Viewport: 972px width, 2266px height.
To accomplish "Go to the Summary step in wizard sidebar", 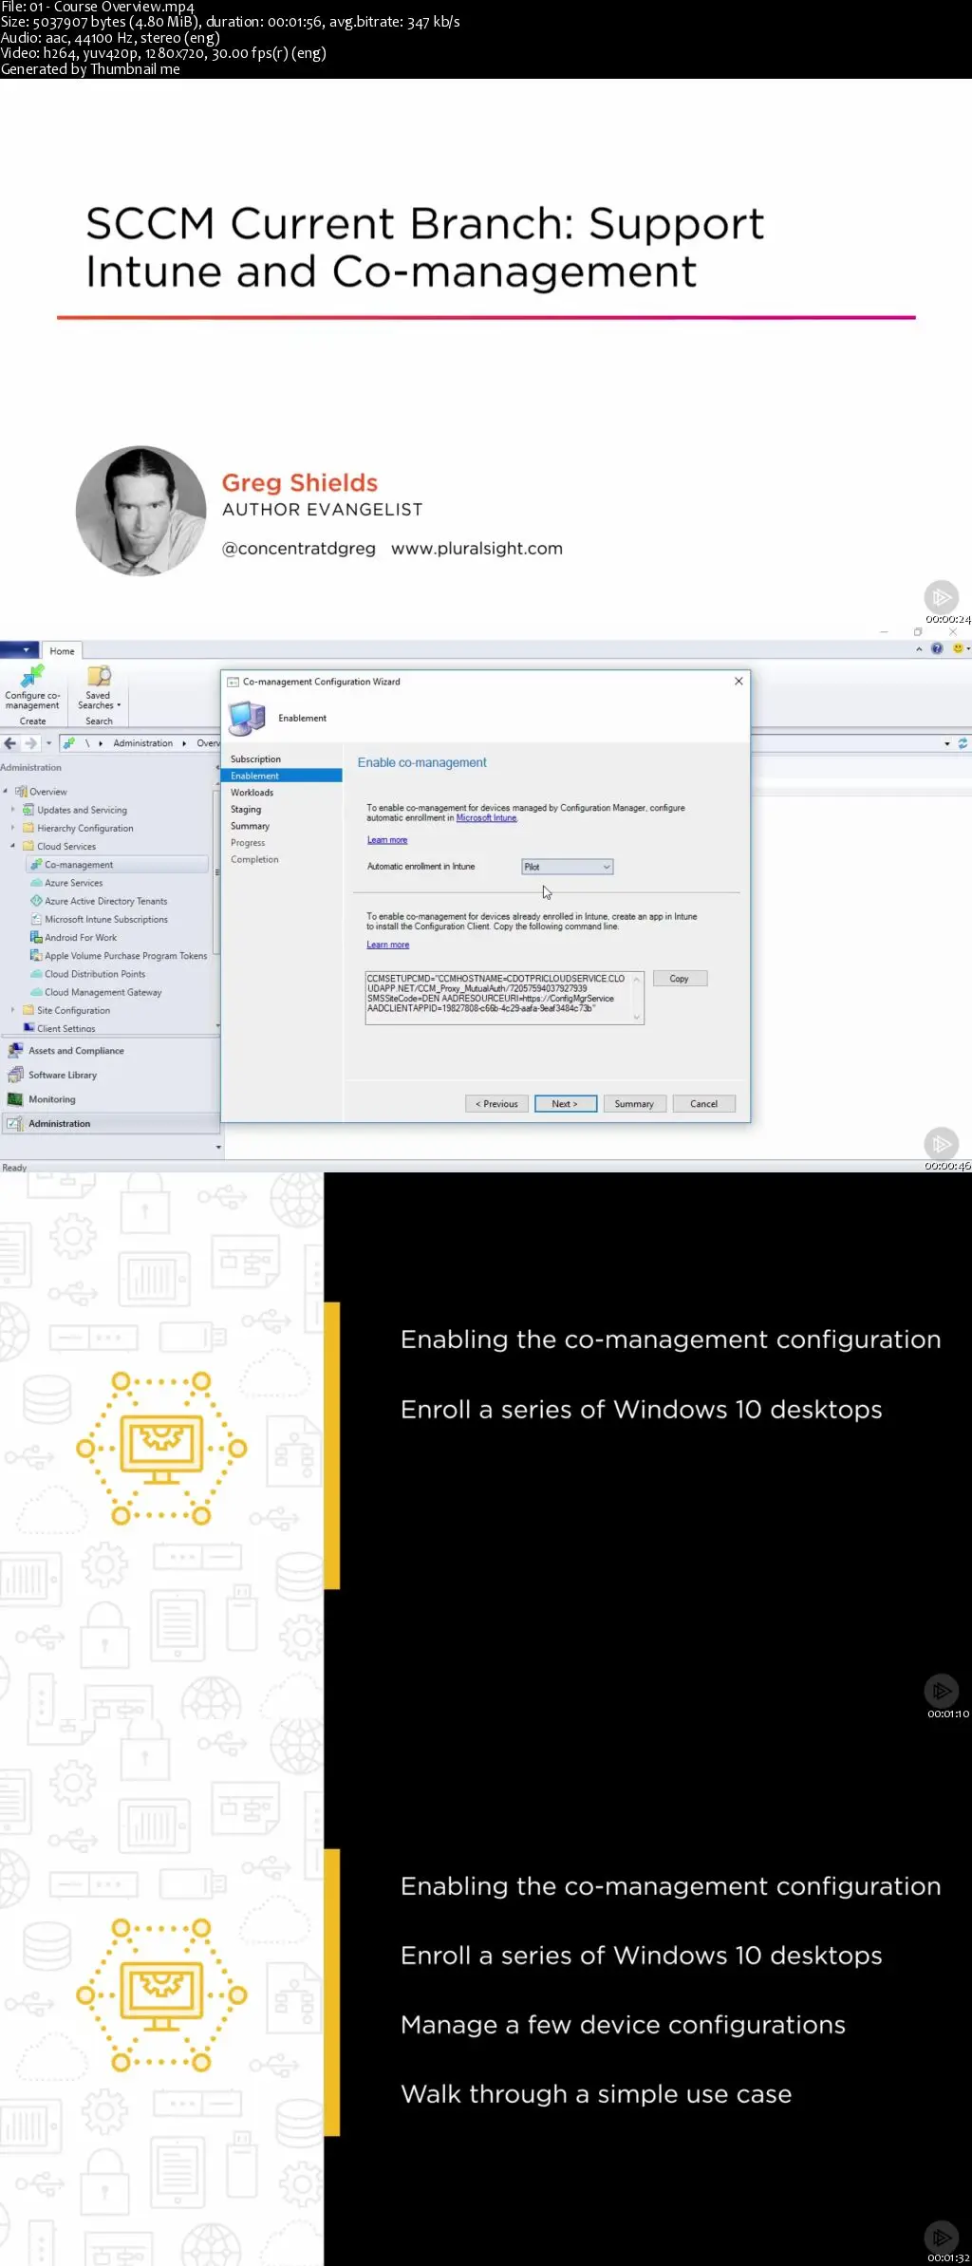I will (x=250, y=826).
